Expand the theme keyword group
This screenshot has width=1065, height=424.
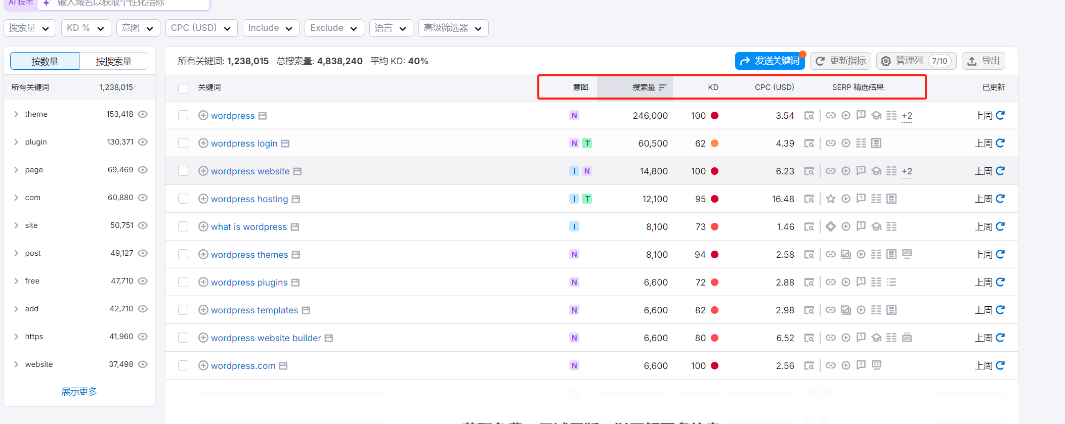pyautogui.click(x=16, y=114)
